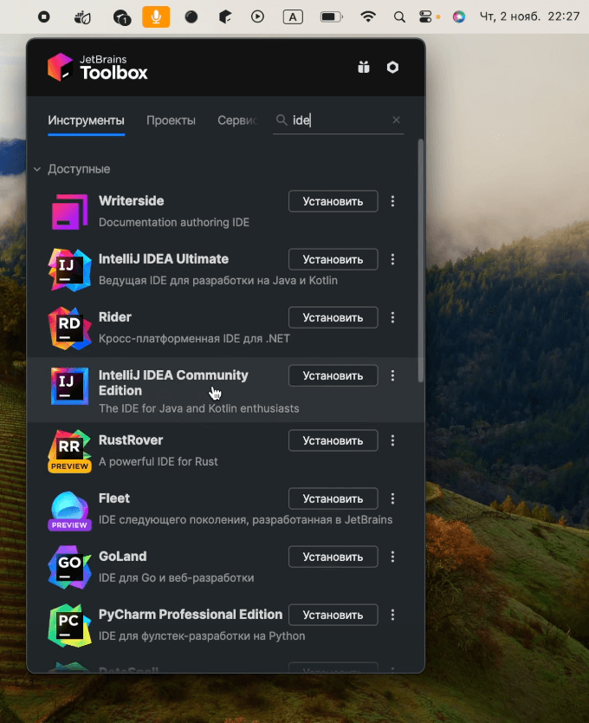Install IntelliJ IDEA Ultimate

[x=333, y=259]
